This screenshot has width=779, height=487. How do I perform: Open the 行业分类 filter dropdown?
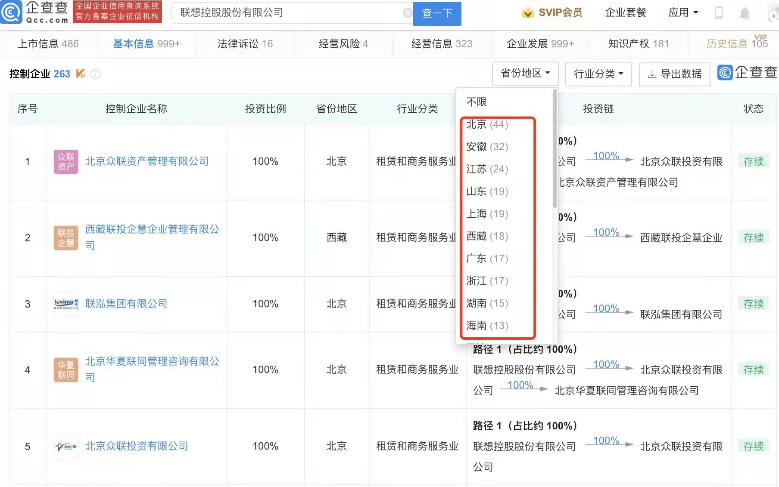(x=598, y=74)
